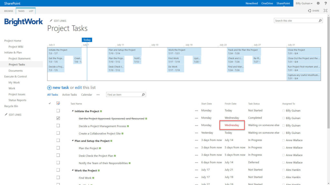
Task: Toggle the select-all checkbox in header
Action: pyautogui.click(x=58, y=103)
